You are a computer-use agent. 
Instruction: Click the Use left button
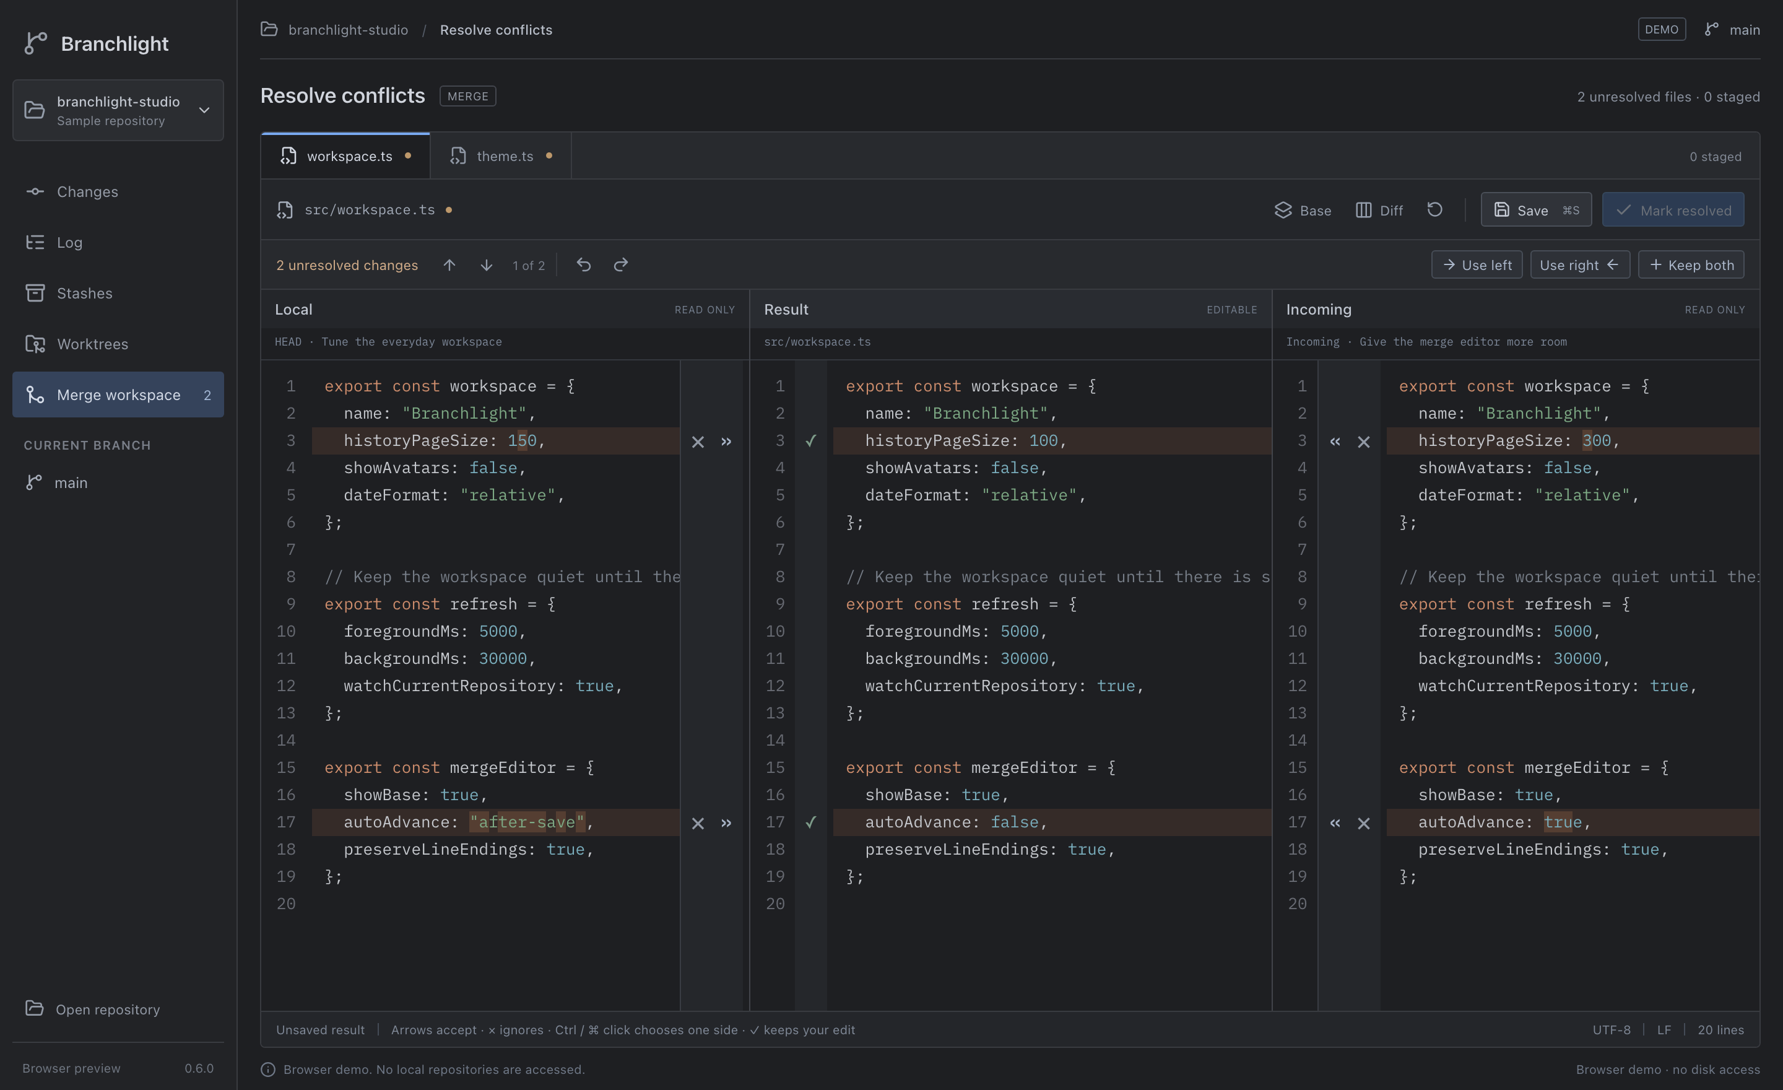(x=1477, y=265)
